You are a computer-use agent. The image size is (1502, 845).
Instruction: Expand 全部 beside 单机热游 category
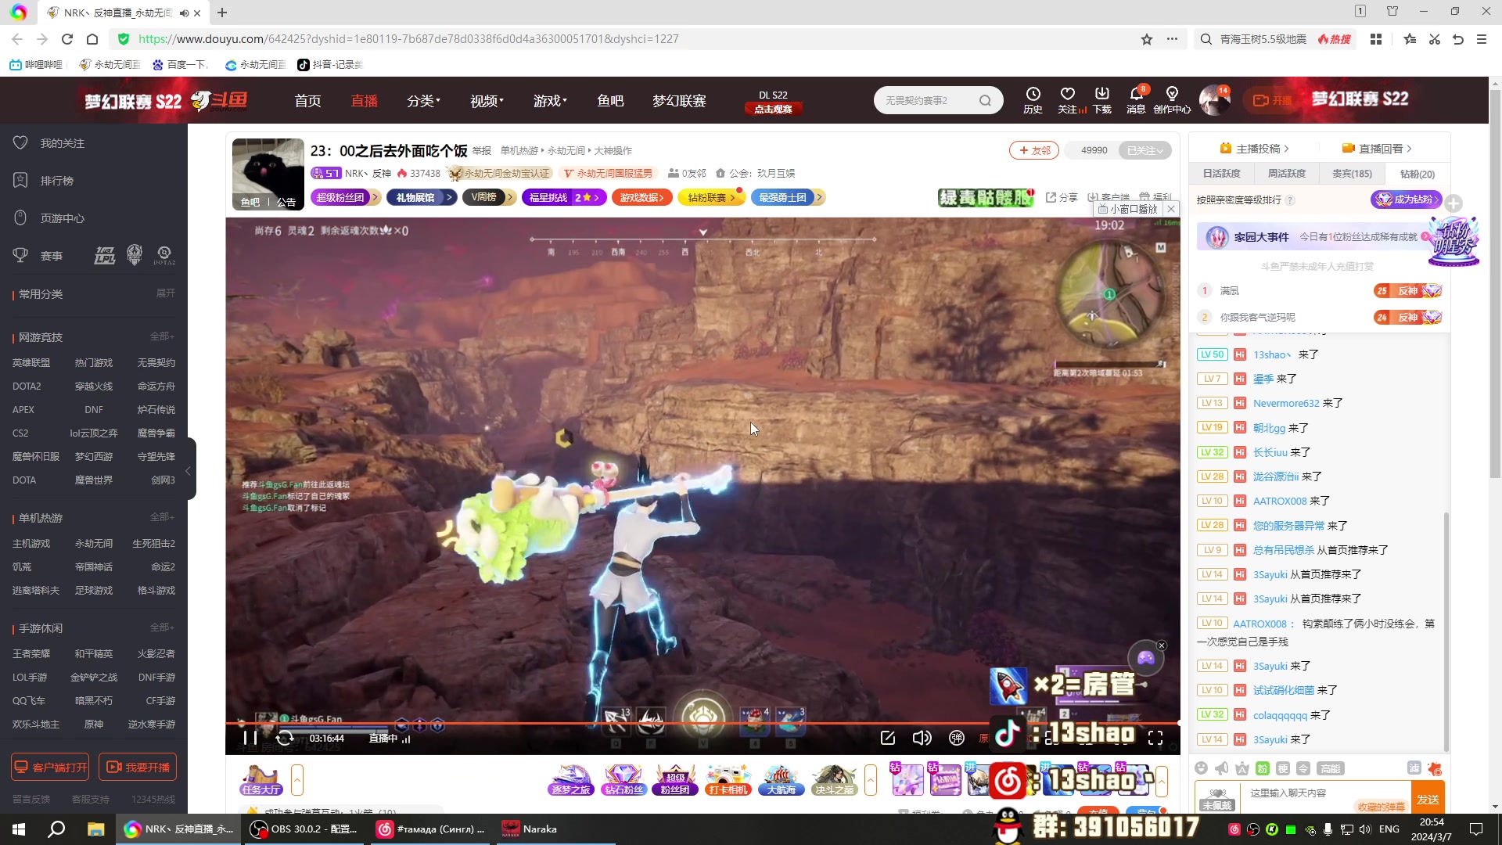coord(162,517)
